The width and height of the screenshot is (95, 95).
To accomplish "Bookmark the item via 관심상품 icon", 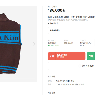I will pos(80,66).
